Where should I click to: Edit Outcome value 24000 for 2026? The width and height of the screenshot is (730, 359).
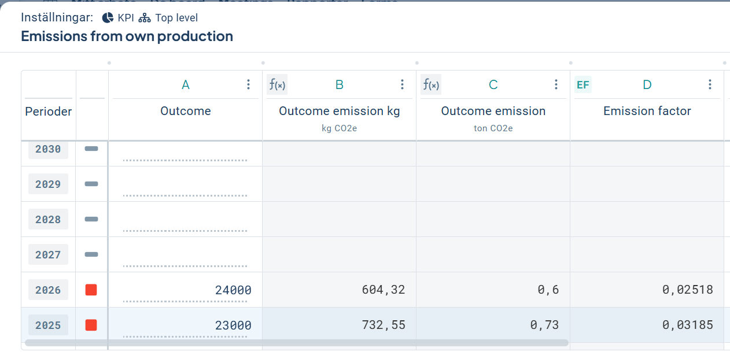click(185, 290)
